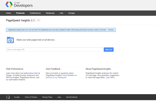Select Showcase in navigation bar

tap(50, 13)
